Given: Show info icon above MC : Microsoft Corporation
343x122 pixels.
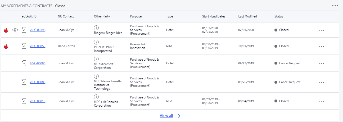Looking at the screenshot, I should point(96,59).
